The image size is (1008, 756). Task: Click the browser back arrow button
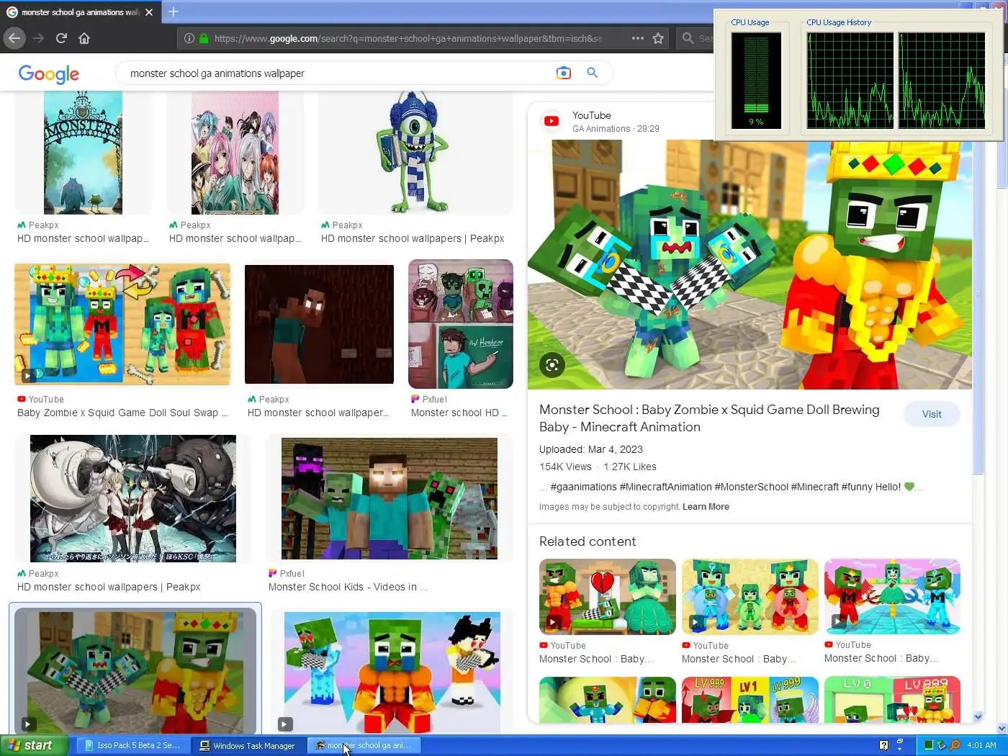coord(15,38)
